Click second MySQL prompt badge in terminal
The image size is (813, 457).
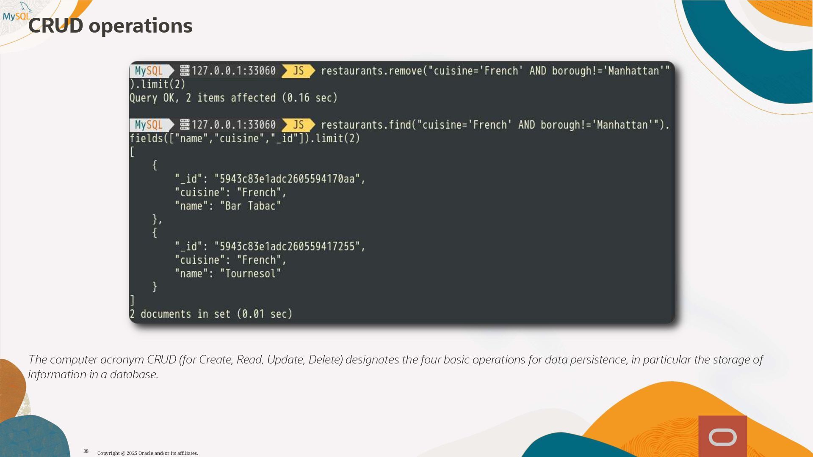pyautogui.click(x=149, y=125)
